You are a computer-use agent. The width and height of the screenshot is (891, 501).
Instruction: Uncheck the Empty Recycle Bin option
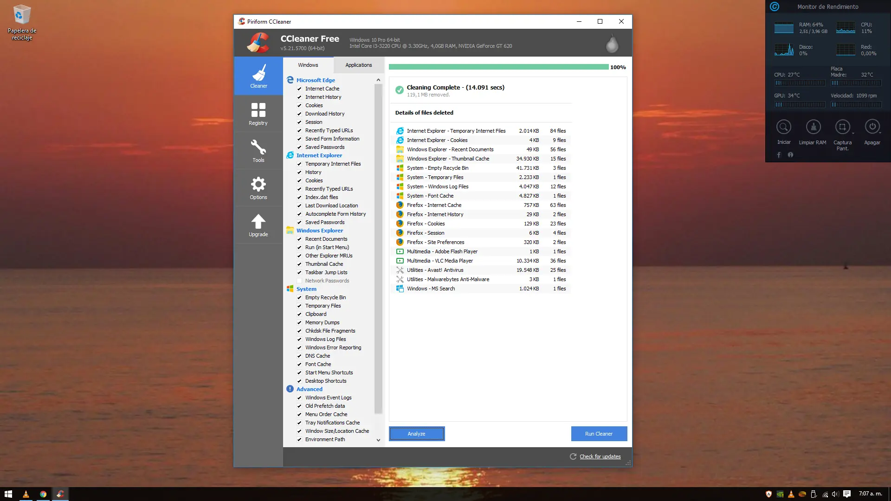coord(299,297)
